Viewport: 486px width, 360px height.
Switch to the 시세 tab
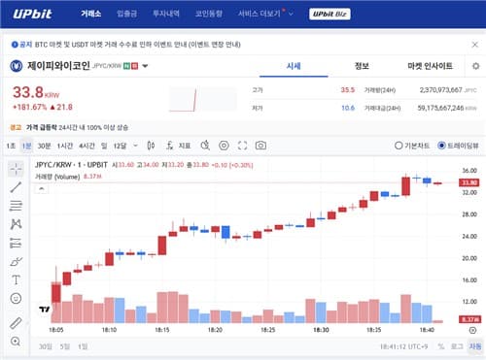294,66
